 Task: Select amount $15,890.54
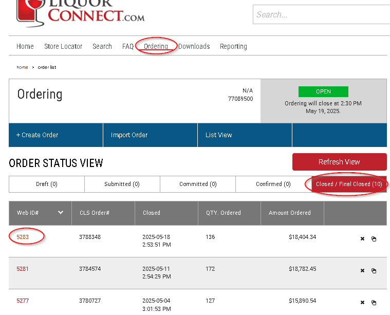[303, 301]
